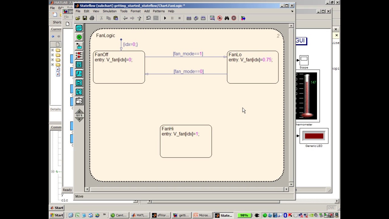Click the thermometer display in Simulink window

pyautogui.click(x=307, y=96)
